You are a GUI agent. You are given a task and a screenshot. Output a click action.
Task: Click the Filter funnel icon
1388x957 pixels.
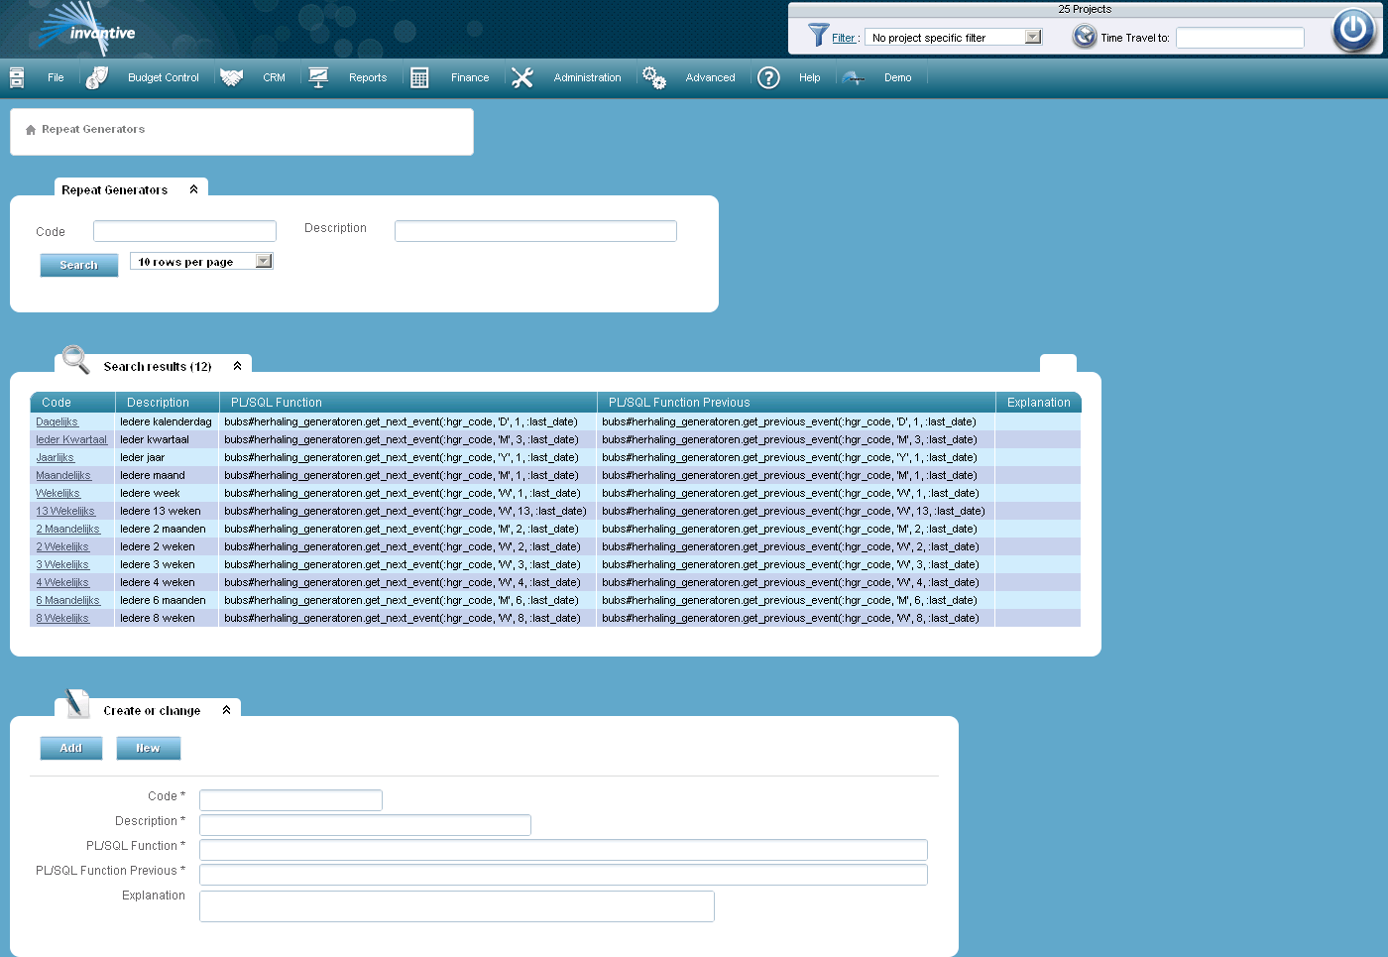pos(817,37)
